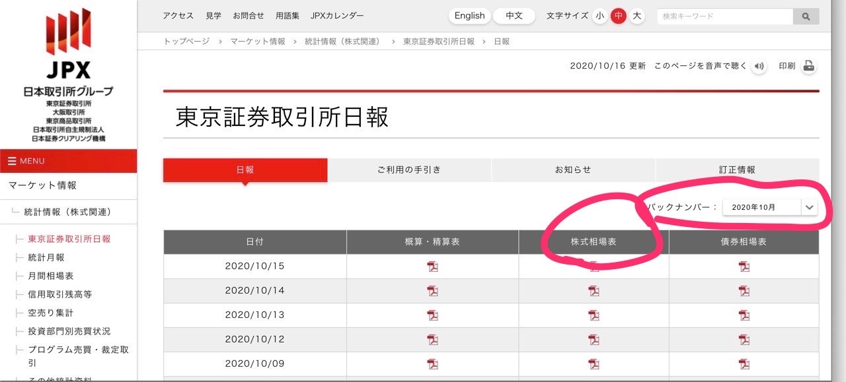Click the 2020/10/15 date cell
Viewport: 846px width, 382px height.
tap(254, 267)
